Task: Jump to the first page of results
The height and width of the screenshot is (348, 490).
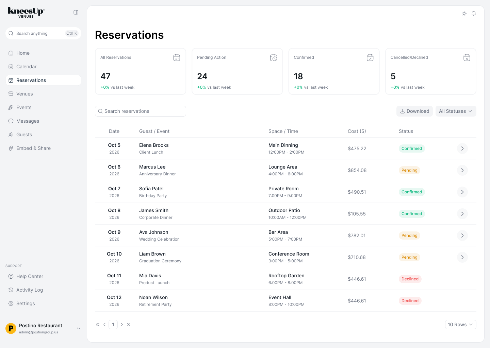Action: pos(98,325)
